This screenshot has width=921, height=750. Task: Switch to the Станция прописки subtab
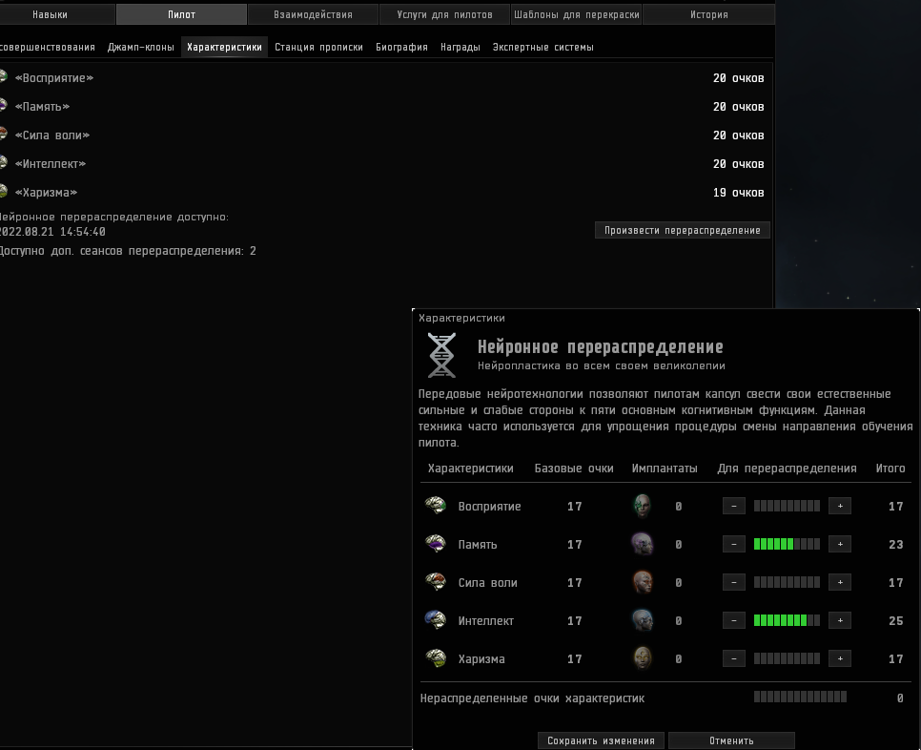click(x=319, y=47)
